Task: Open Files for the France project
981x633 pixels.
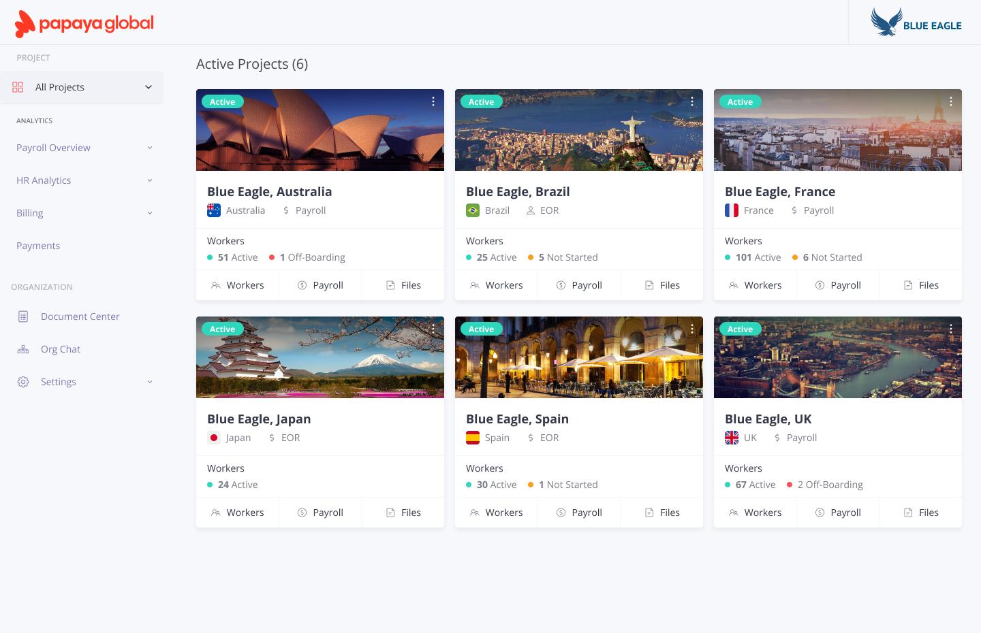Action: coord(921,285)
